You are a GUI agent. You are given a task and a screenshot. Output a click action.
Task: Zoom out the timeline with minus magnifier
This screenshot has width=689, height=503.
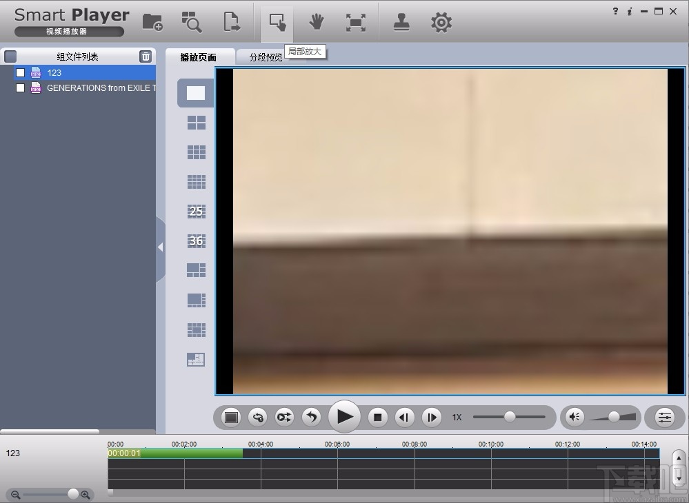tap(15, 495)
